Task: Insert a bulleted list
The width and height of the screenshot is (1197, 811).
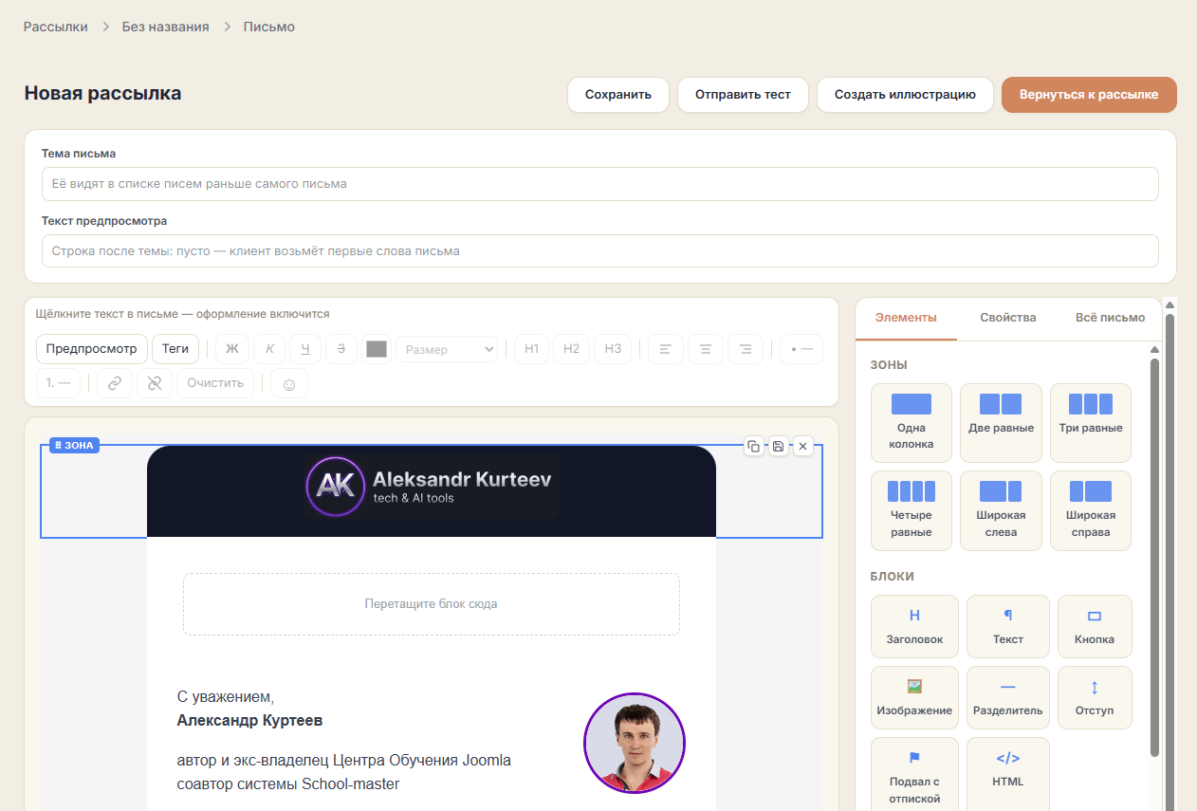Action: (801, 349)
